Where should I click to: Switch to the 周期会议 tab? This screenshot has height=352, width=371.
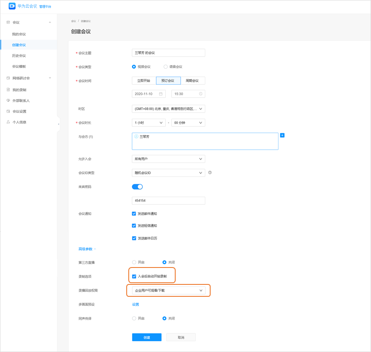(192, 81)
